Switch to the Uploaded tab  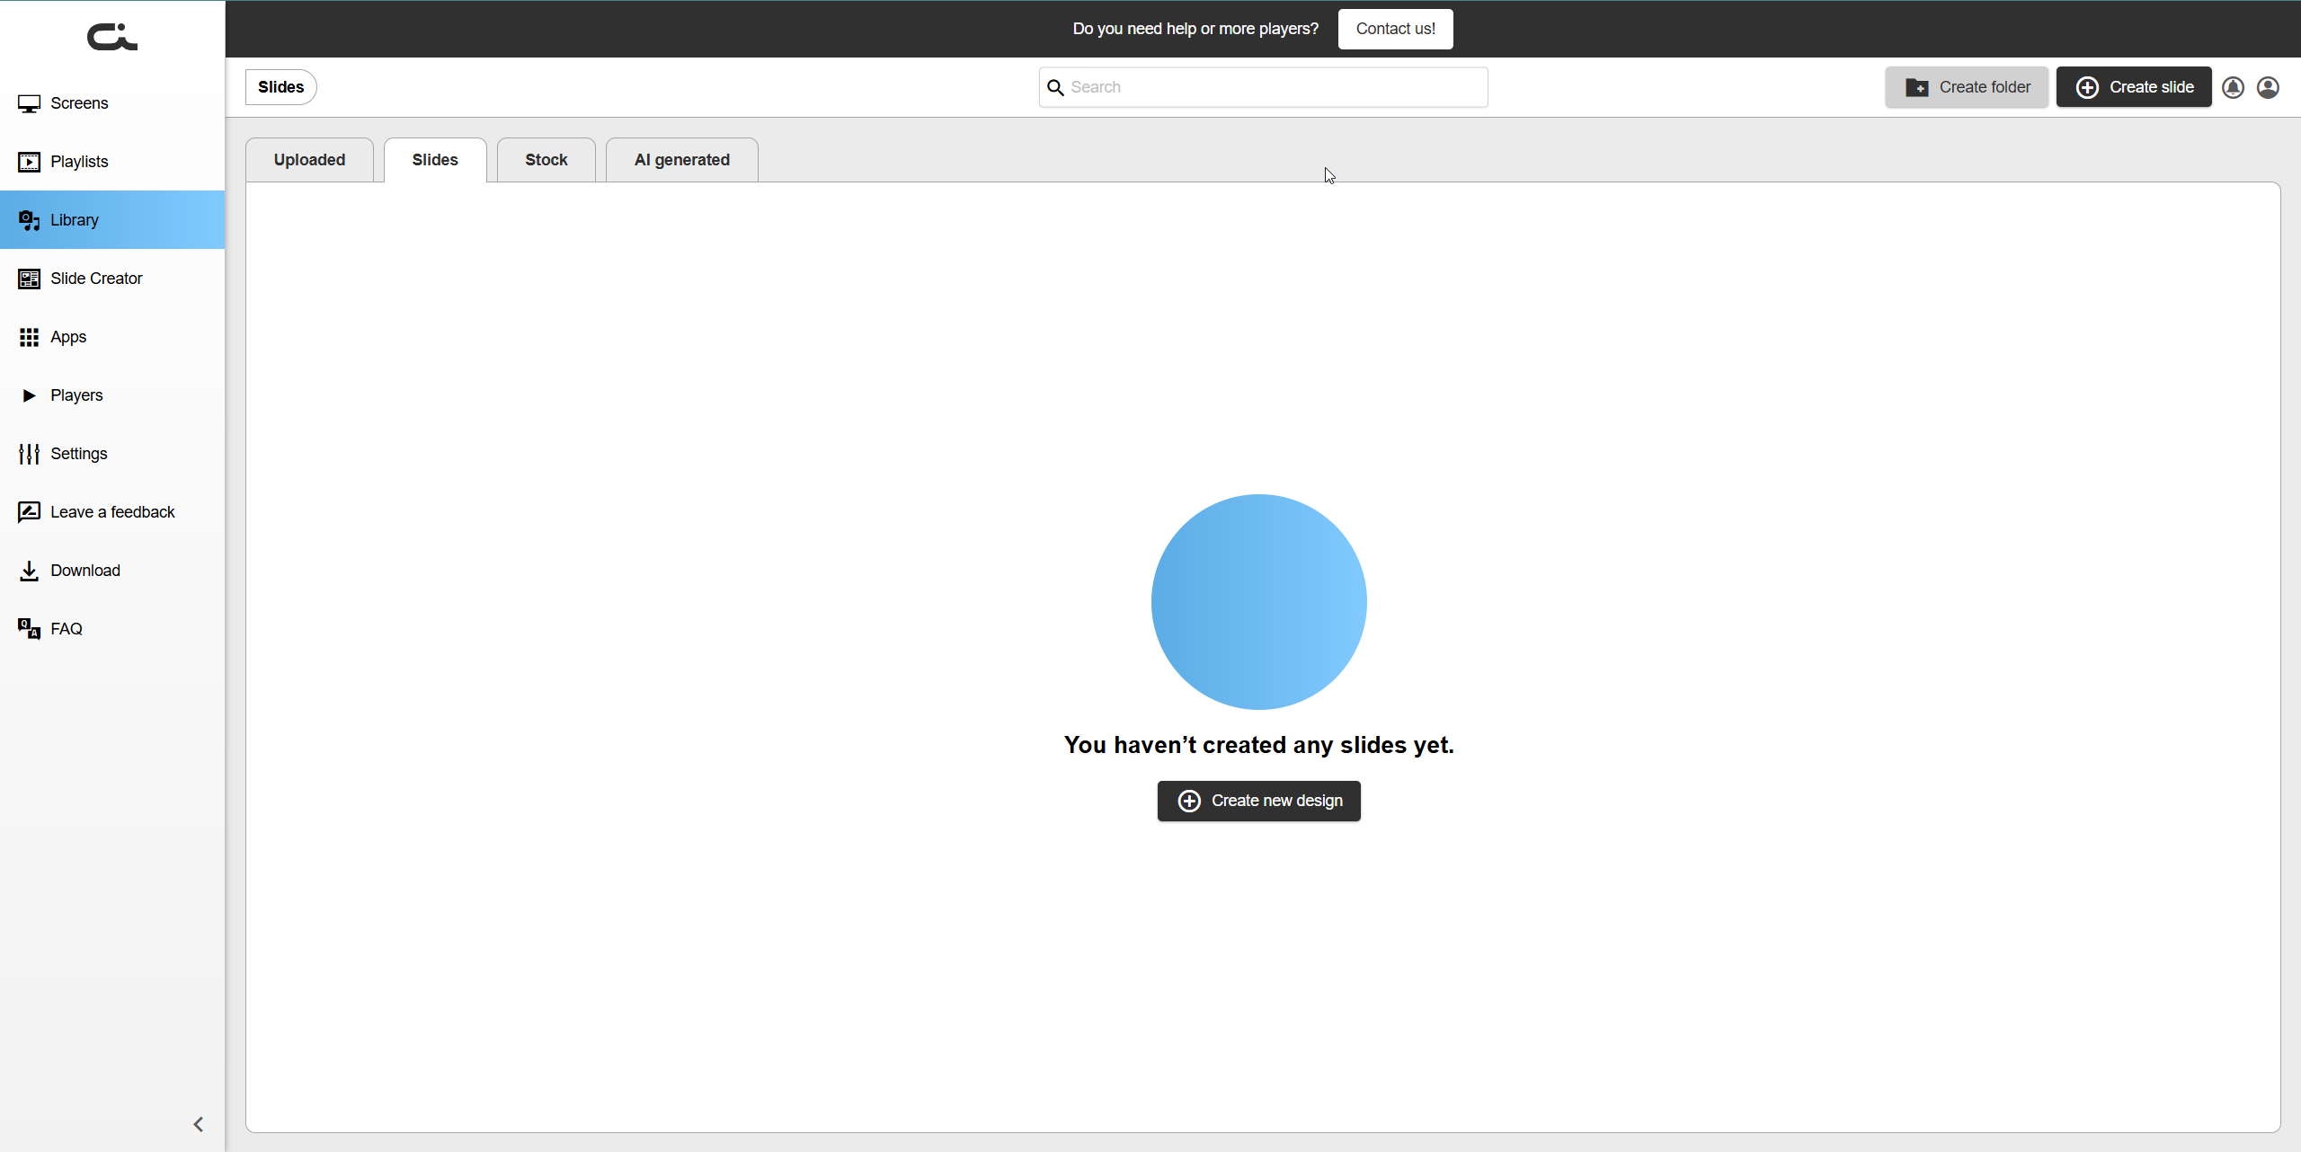[x=309, y=160]
